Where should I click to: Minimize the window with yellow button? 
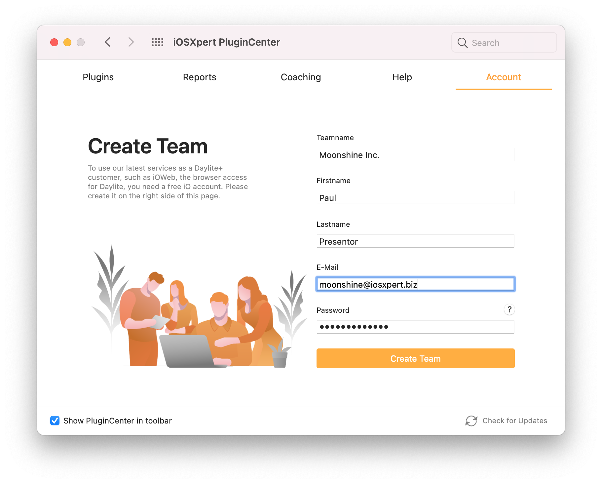[67, 42]
